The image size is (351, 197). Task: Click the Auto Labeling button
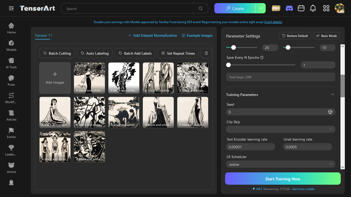95,53
